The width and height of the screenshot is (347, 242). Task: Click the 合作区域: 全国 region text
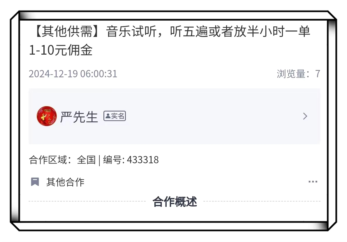[x=62, y=160]
